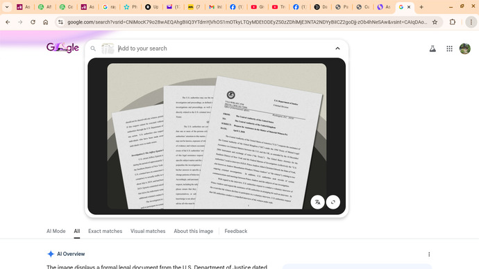Click the small image thumbnail in search box
479x269 pixels.
click(108, 49)
